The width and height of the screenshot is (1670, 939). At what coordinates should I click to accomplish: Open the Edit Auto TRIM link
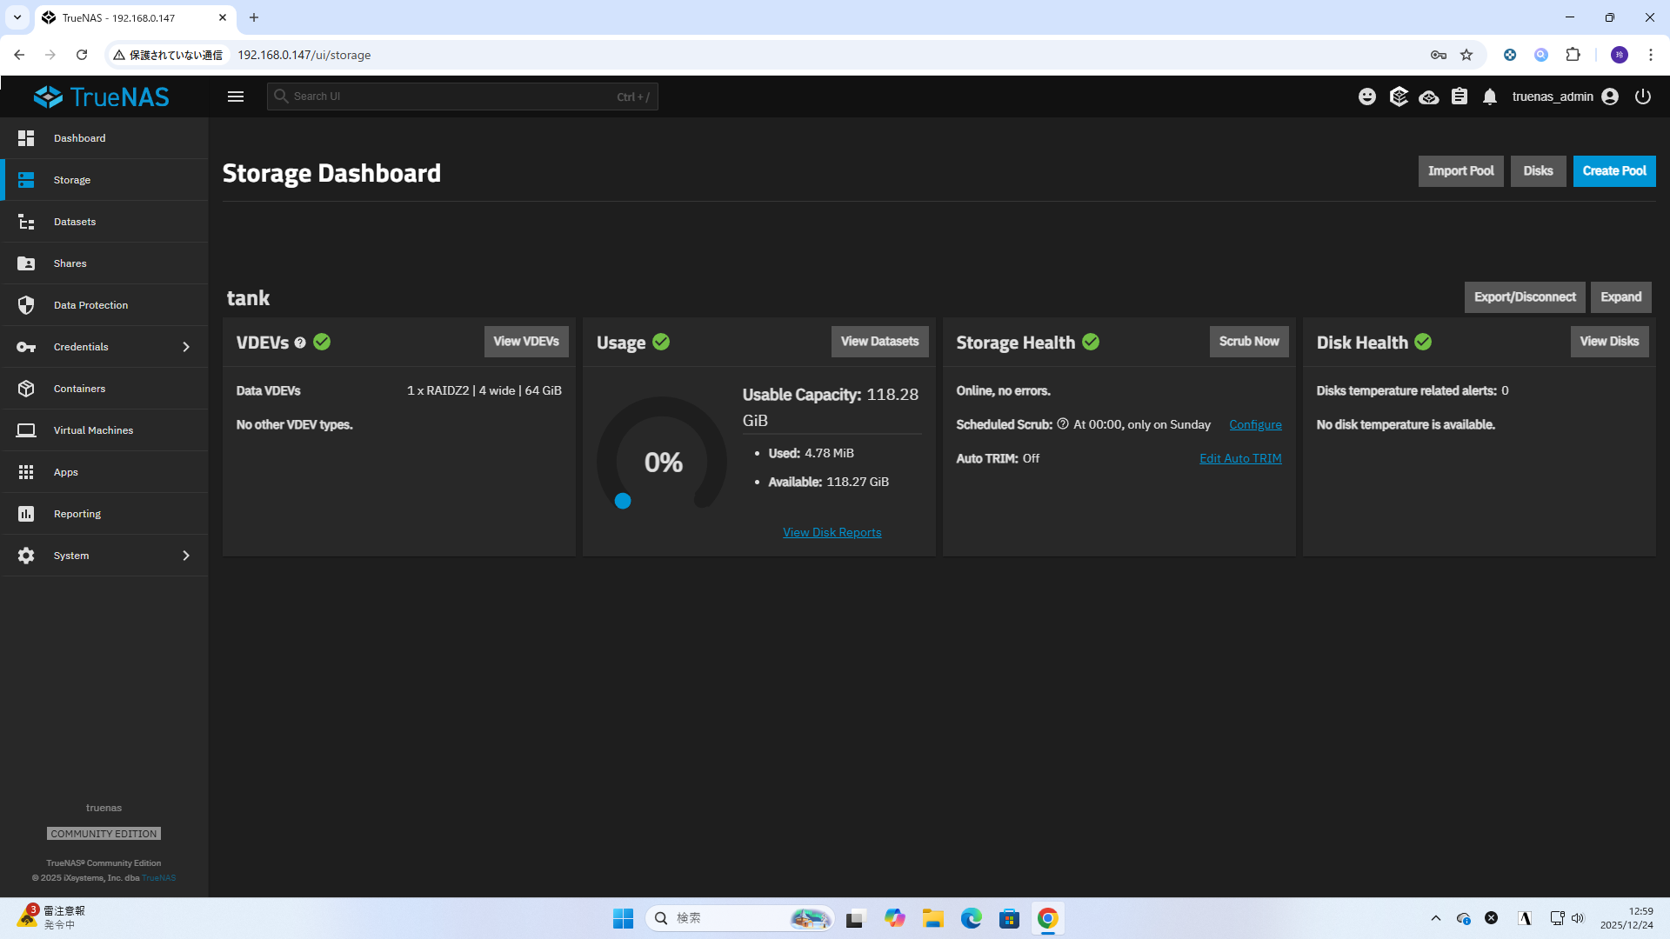click(x=1240, y=458)
